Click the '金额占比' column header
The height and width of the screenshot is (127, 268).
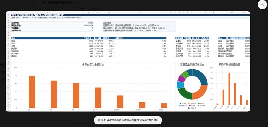(x=119, y=38)
